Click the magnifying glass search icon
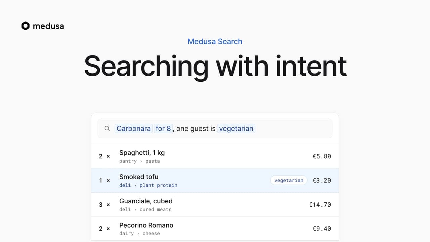Image resolution: width=430 pixels, height=242 pixels. [x=107, y=128]
